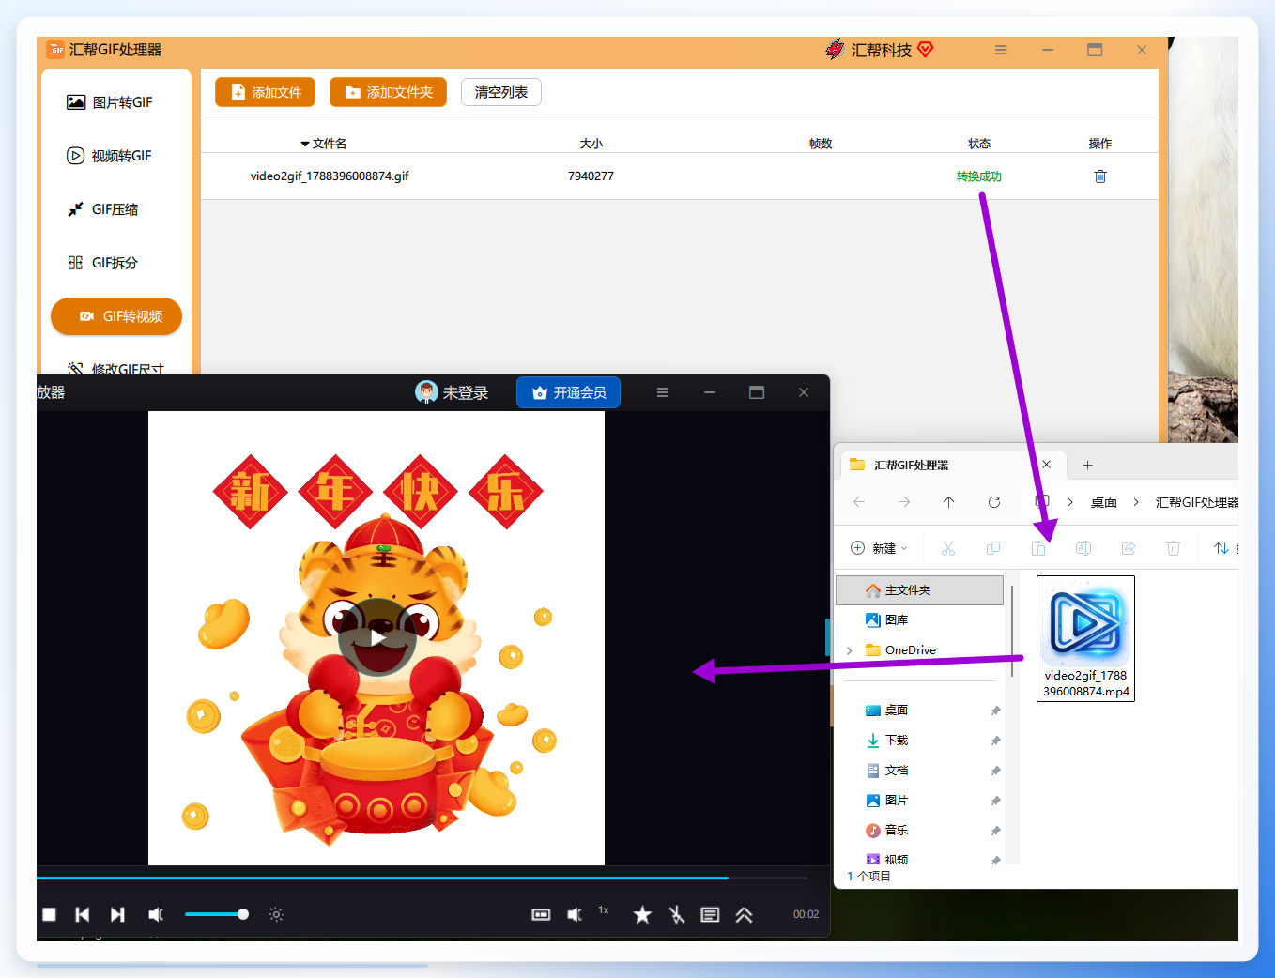Click the Share icon in Explorer toolbar

tap(1129, 548)
